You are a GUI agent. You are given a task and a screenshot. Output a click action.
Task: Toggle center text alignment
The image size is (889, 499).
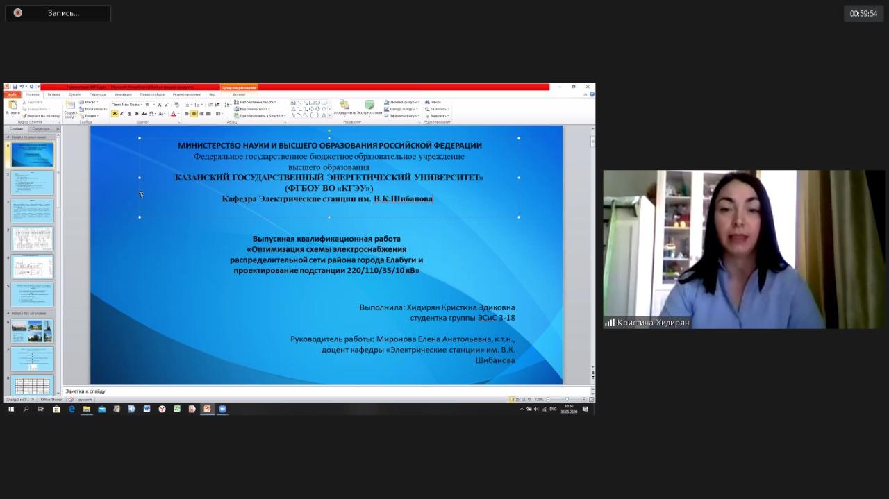pos(194,114)
